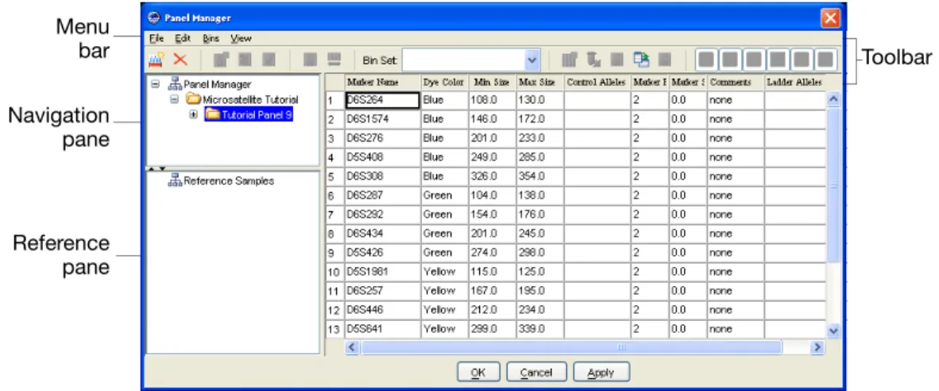Image resolution: width=939 pixels, height=391 pixels.
Task: Click the 146.0 min size cell
Action: (492, 119)
